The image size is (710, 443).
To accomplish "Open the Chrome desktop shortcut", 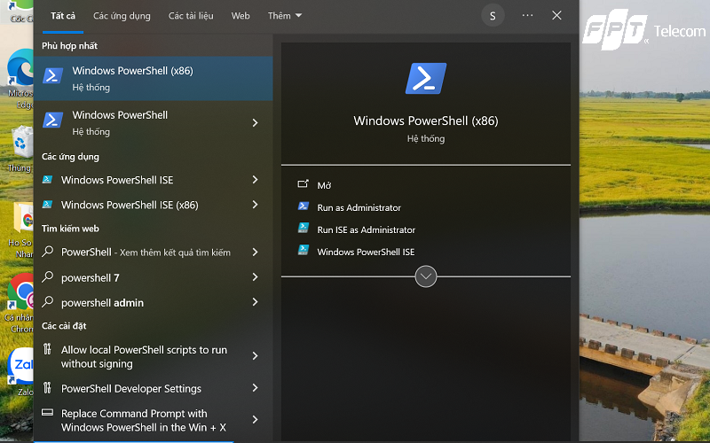I will pos(20,303).
